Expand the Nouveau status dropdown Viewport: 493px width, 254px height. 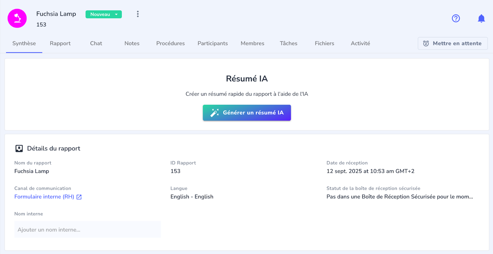(x=104, y=14)
